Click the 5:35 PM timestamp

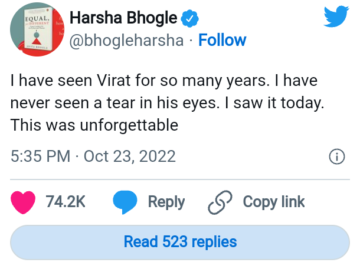click(x=39, y=157)
